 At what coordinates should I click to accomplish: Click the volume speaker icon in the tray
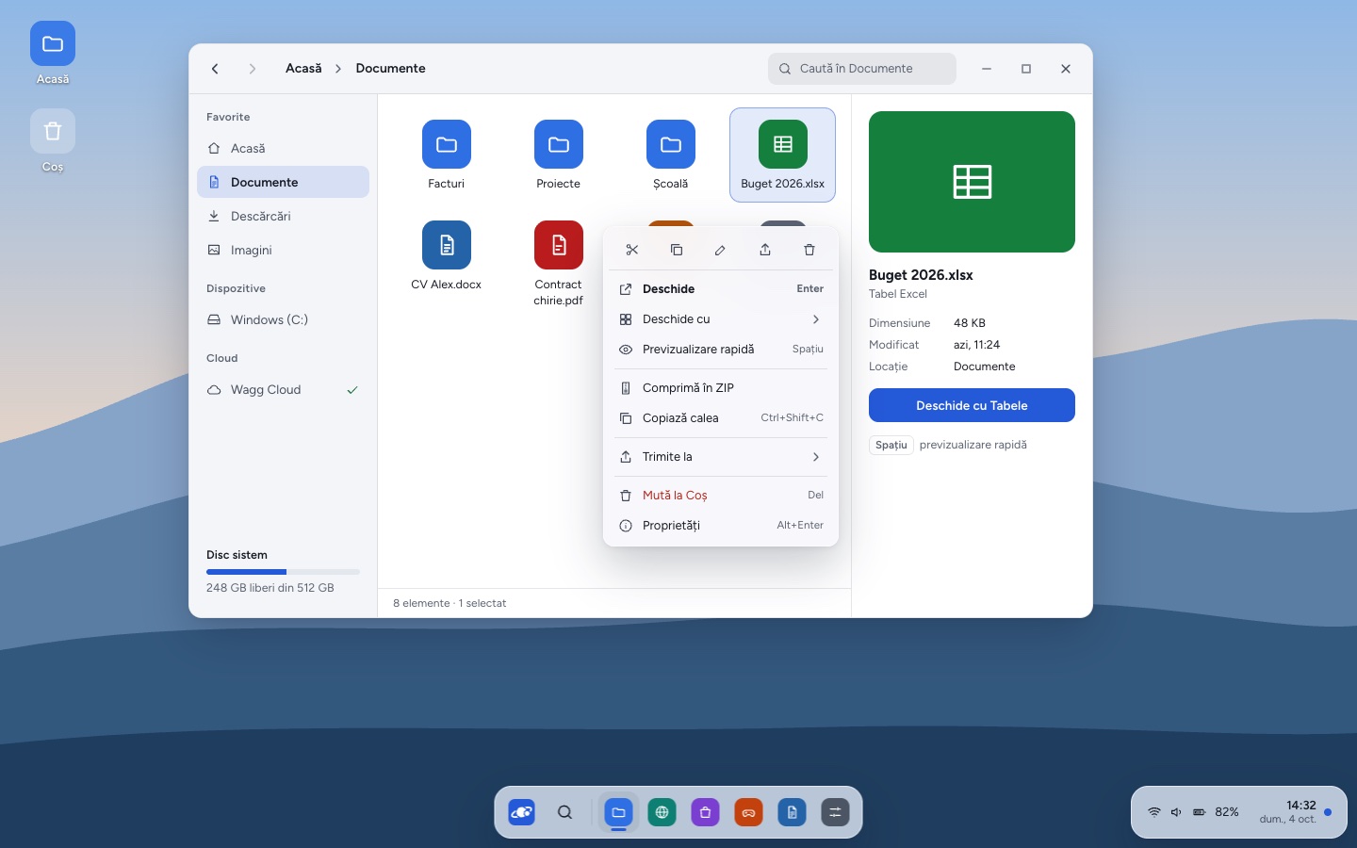pos(1176,812)
